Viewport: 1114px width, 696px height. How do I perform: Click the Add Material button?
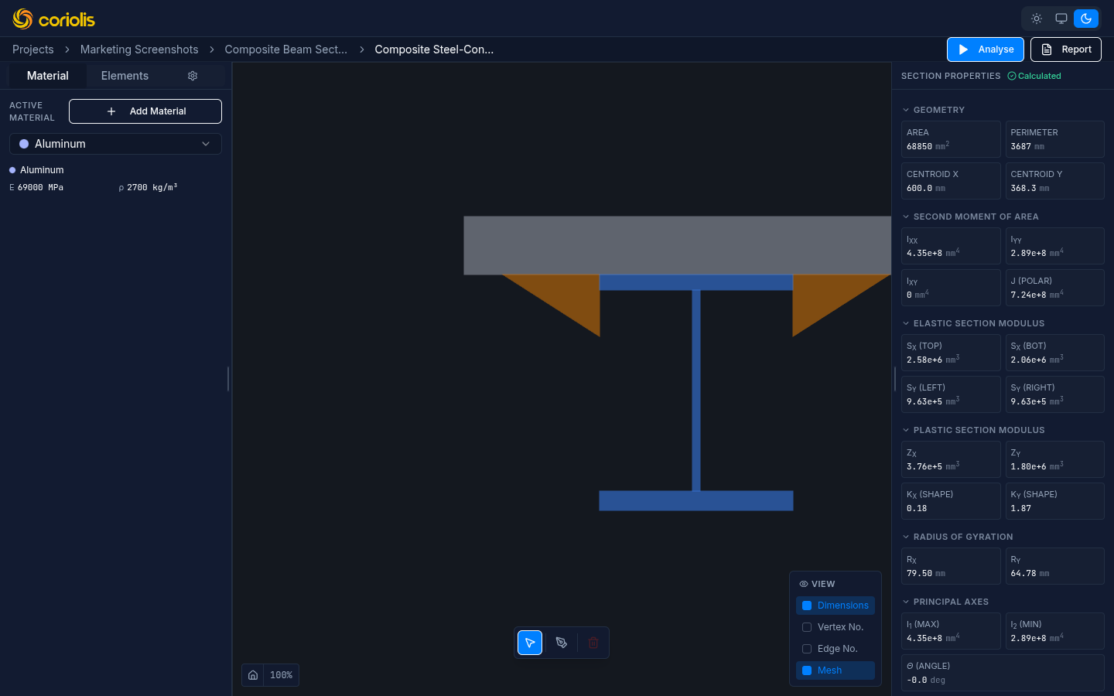[145, 111]
